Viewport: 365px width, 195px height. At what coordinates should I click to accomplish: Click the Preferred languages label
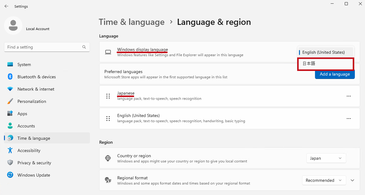(x=123, y=72)
